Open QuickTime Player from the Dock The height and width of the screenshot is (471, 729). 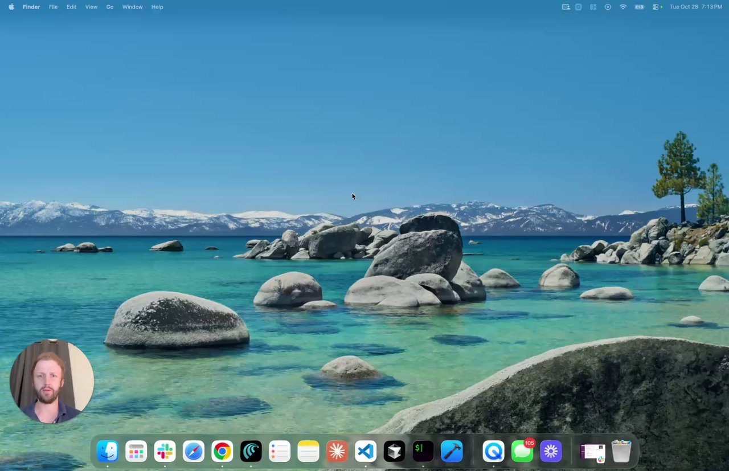[493, 452]
